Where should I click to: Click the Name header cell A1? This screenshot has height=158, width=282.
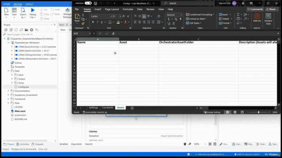[98, 43]
